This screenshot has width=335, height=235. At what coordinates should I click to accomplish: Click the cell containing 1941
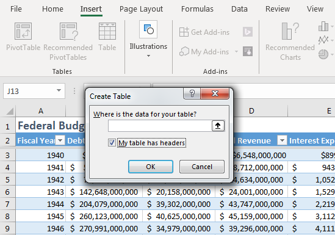click(41, 167)
